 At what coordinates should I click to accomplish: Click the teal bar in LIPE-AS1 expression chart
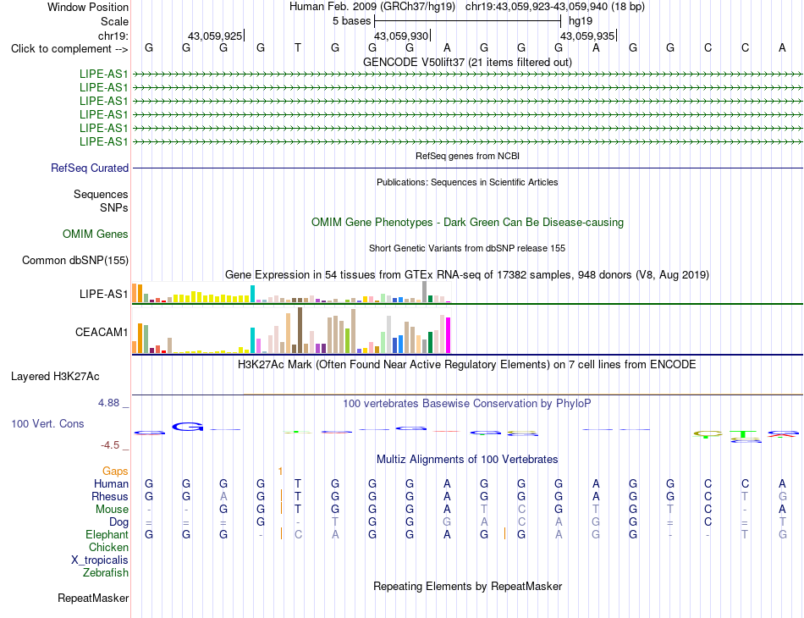(x=252, y=294)
